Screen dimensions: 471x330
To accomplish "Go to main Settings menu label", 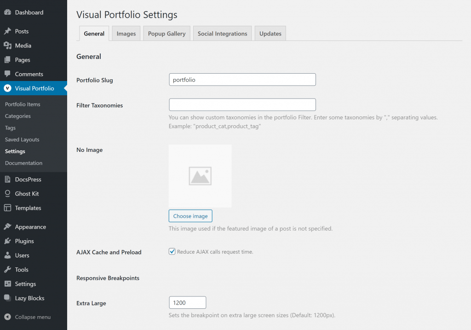I will [25, 284].
